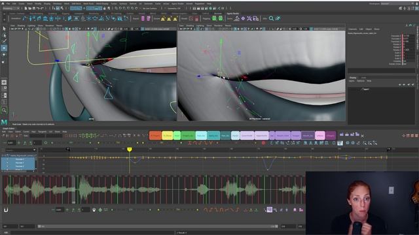
Task: Toggle the purple highlighted icon in lower toolbar
Action: tap(270, 210)
